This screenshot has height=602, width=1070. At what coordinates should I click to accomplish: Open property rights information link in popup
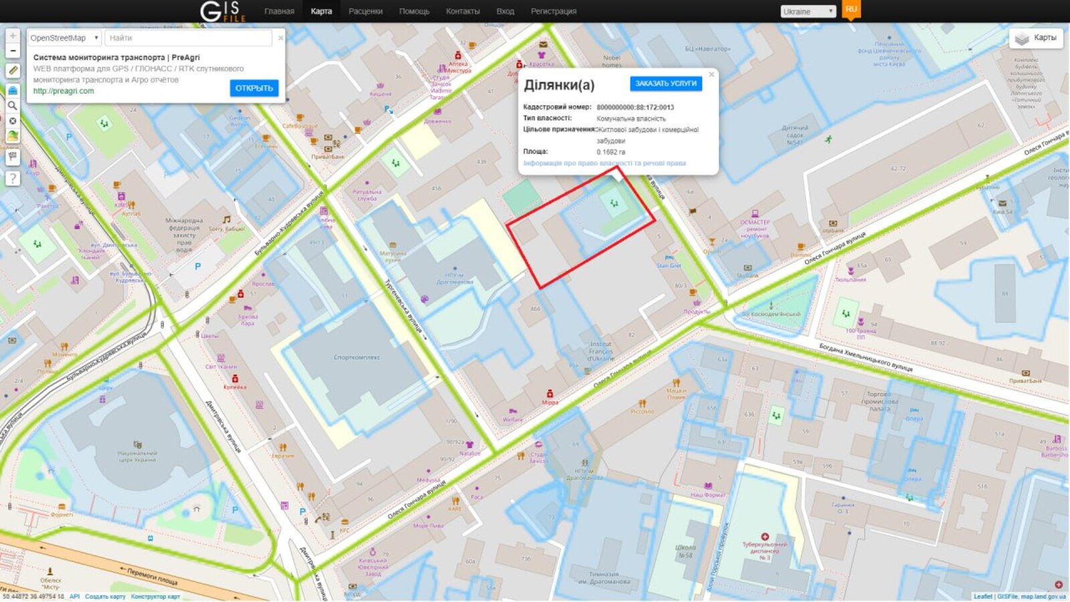[x=604, y=163]
